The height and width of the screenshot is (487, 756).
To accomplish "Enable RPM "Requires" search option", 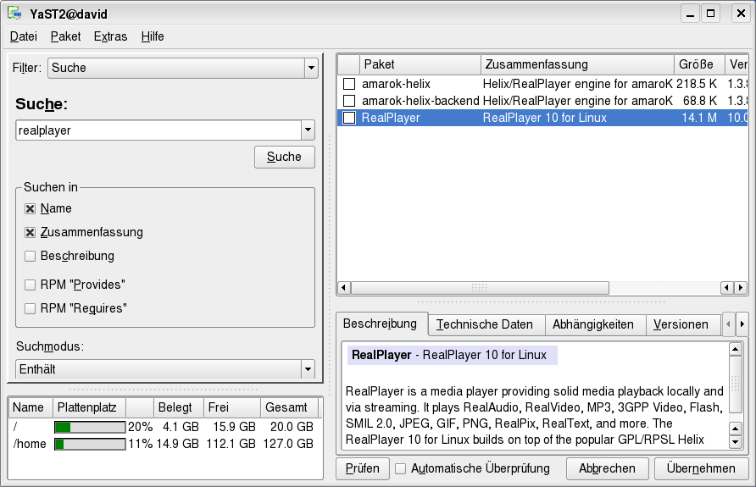I will (x=30, y=308).
